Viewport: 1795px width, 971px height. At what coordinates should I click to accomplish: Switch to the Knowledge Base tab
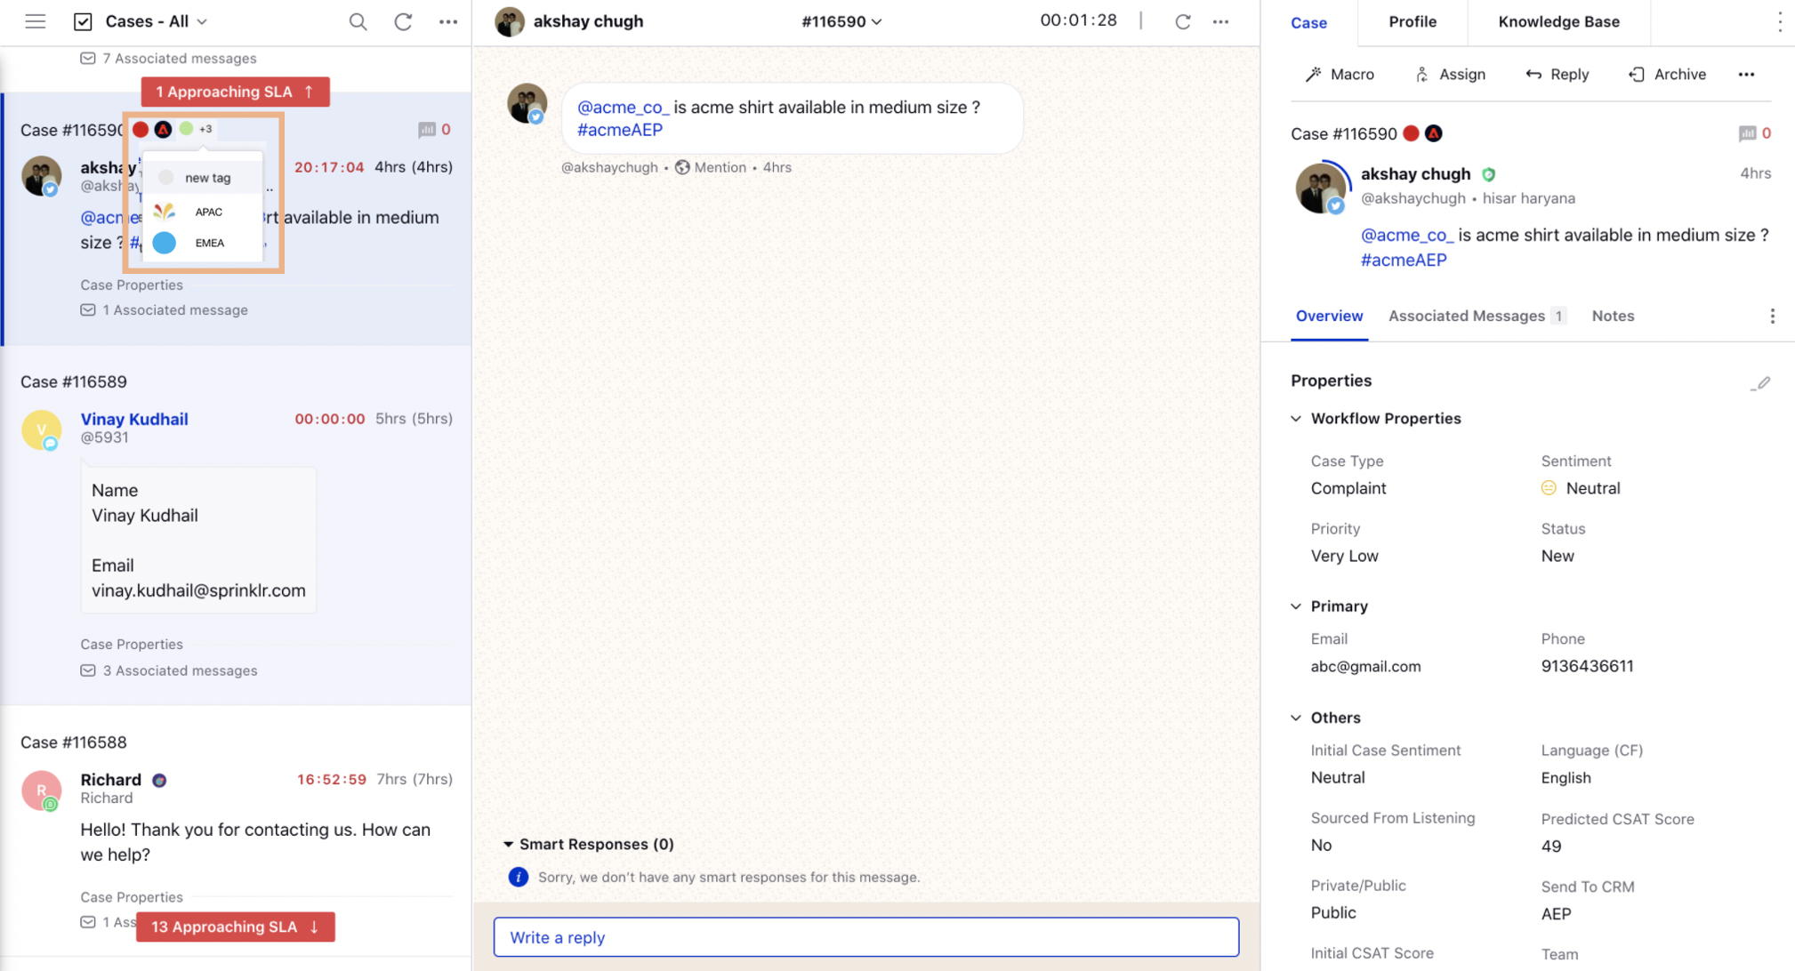(1559, 21)
